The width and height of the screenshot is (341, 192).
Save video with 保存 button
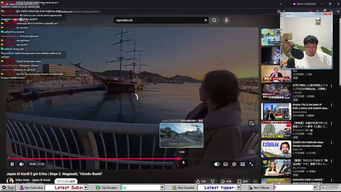242,182
